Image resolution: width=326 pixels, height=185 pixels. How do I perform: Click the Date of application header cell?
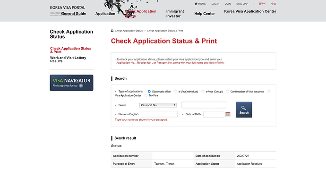click(x=214, y=156)
